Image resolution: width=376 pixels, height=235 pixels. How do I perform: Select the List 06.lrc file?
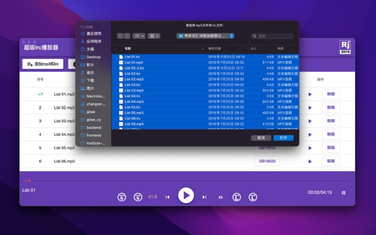pos(205,118)
